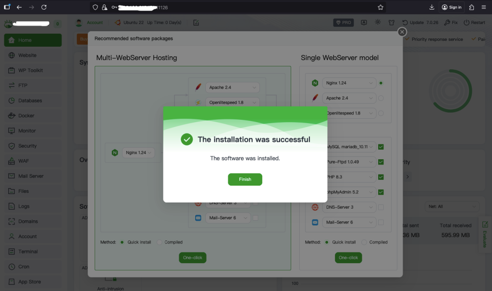Toggle the theme sun icon in header
Image resolution: width=492 pixels, height=291 pixels.
tap(378, 22)
